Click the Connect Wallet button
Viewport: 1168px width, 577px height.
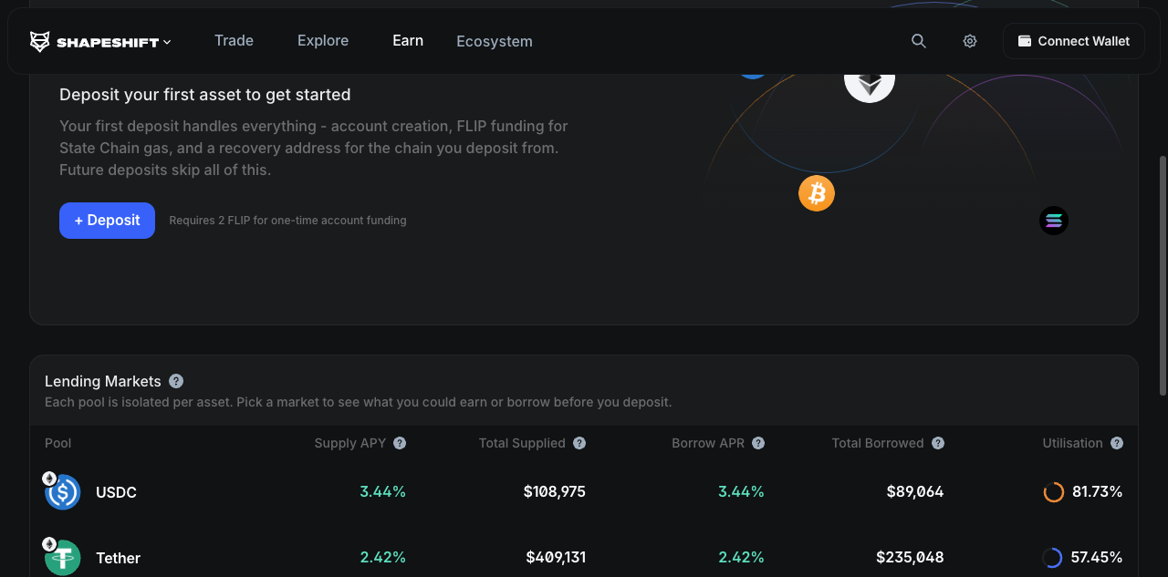[x=1073, y=41]
